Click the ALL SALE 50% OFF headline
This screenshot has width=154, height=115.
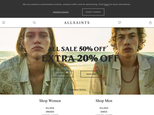78,49
